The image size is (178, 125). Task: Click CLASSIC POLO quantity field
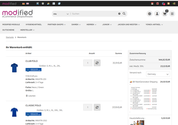(x=88, y=107)
